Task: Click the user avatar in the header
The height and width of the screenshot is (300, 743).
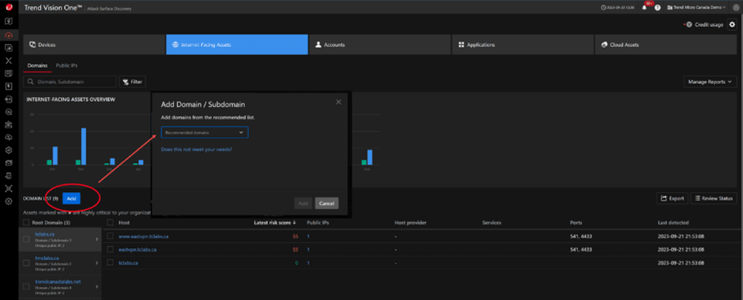Action: pos(736,8)
